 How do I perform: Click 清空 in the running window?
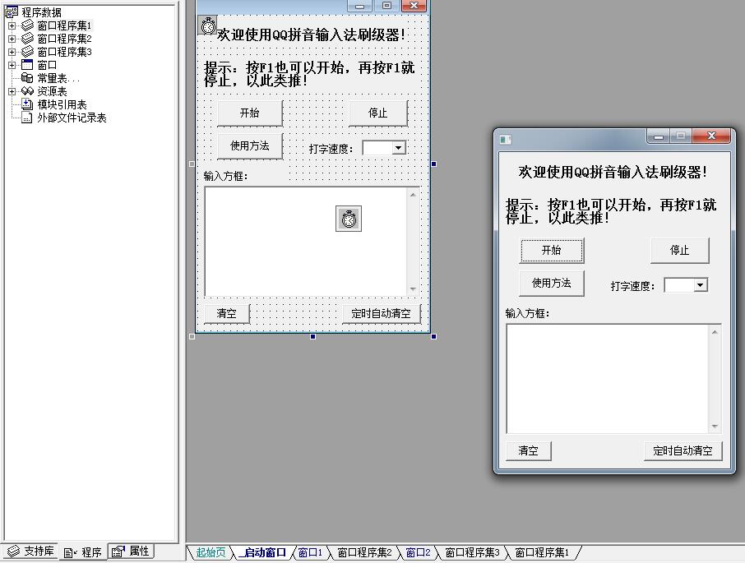pos(529,450)
